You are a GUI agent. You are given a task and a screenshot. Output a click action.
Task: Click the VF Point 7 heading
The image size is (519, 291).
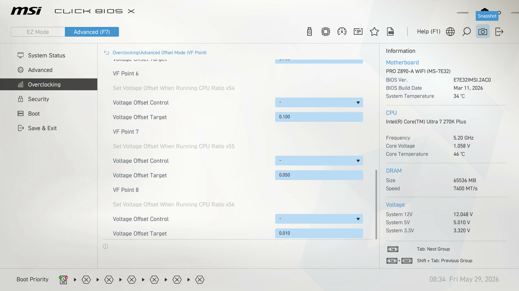[x=126, y=132]
